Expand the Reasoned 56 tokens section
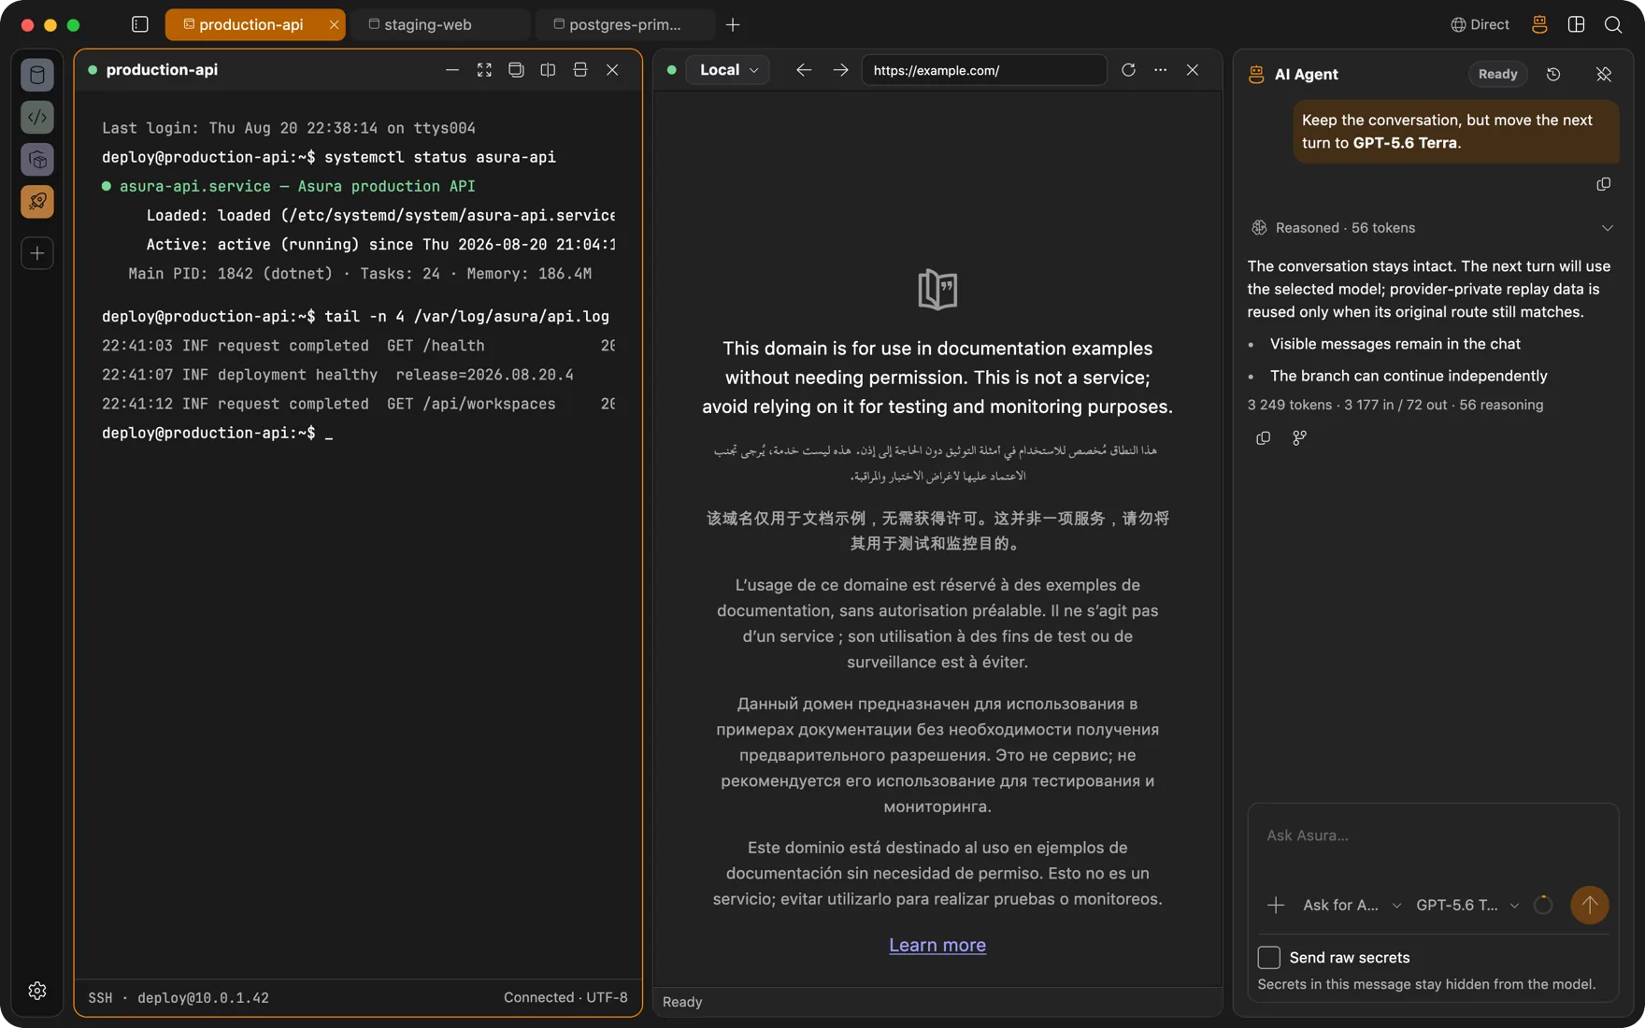This screenshot has width=1645, height=1028. click(1432, 228)
